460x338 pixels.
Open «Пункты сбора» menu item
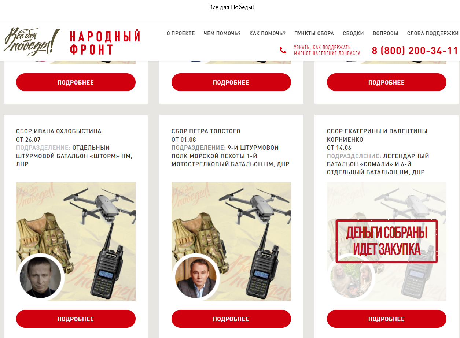point(314,33)
